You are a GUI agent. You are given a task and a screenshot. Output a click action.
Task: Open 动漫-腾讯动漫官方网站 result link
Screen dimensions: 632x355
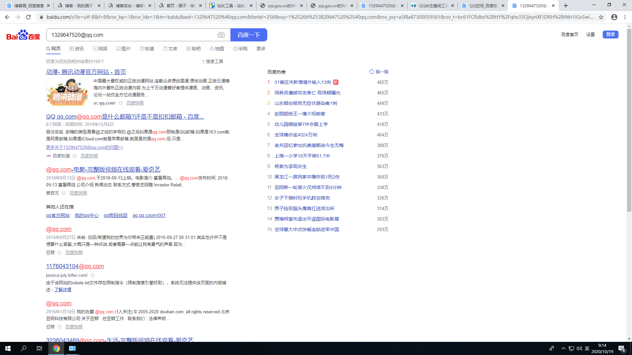coord(86,72)
